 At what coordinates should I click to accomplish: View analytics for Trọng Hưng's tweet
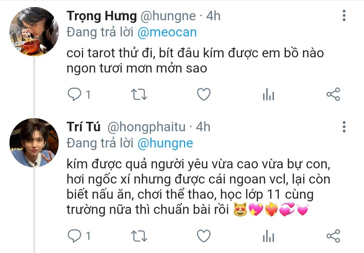click(x=268, y=94)
